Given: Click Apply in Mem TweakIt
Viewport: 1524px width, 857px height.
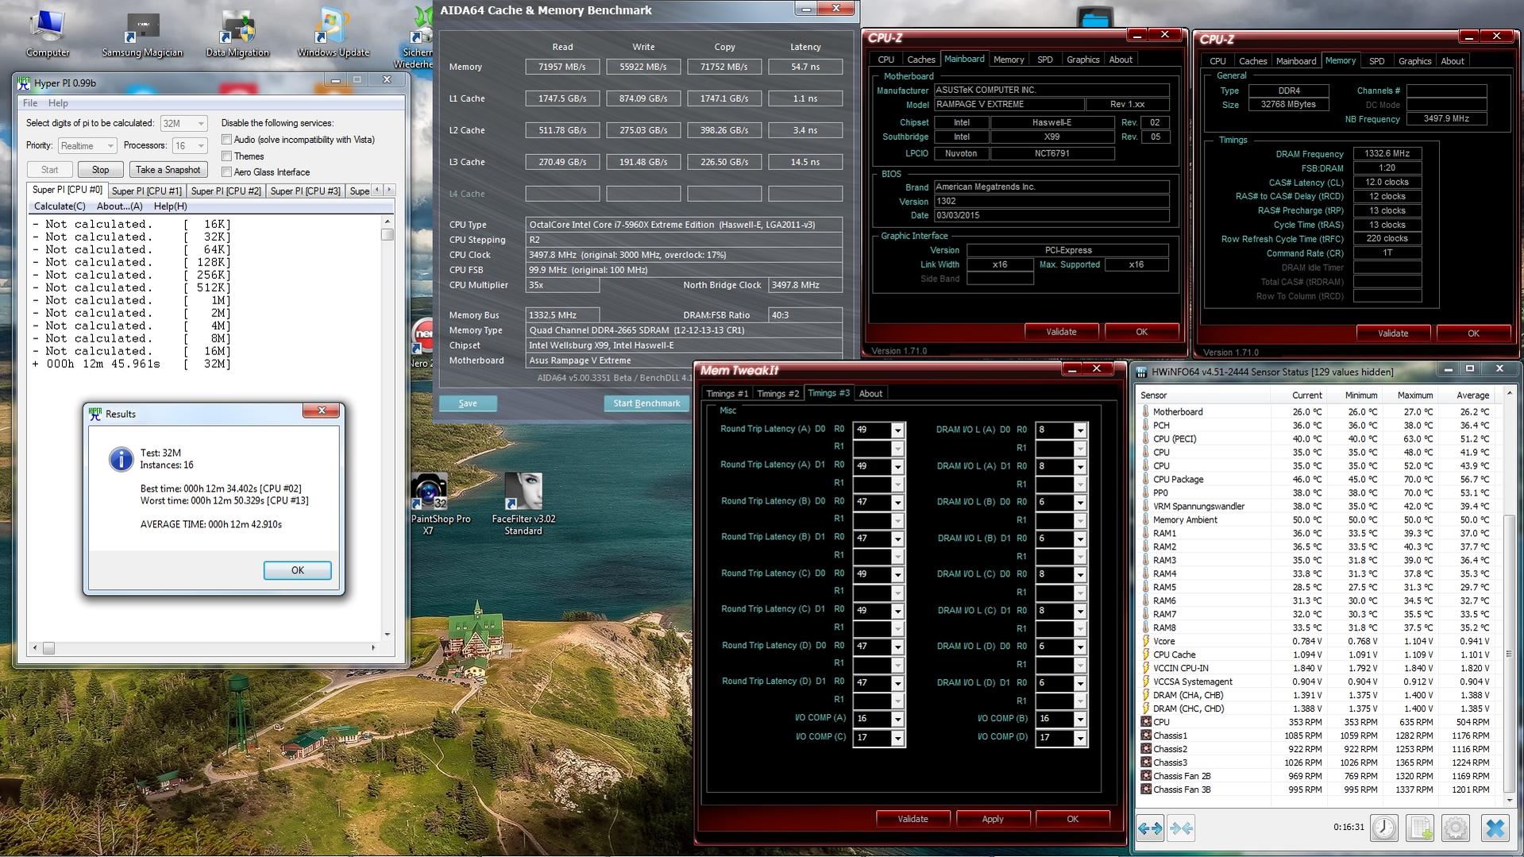Looking at the screenshot, I should (993, 819).
